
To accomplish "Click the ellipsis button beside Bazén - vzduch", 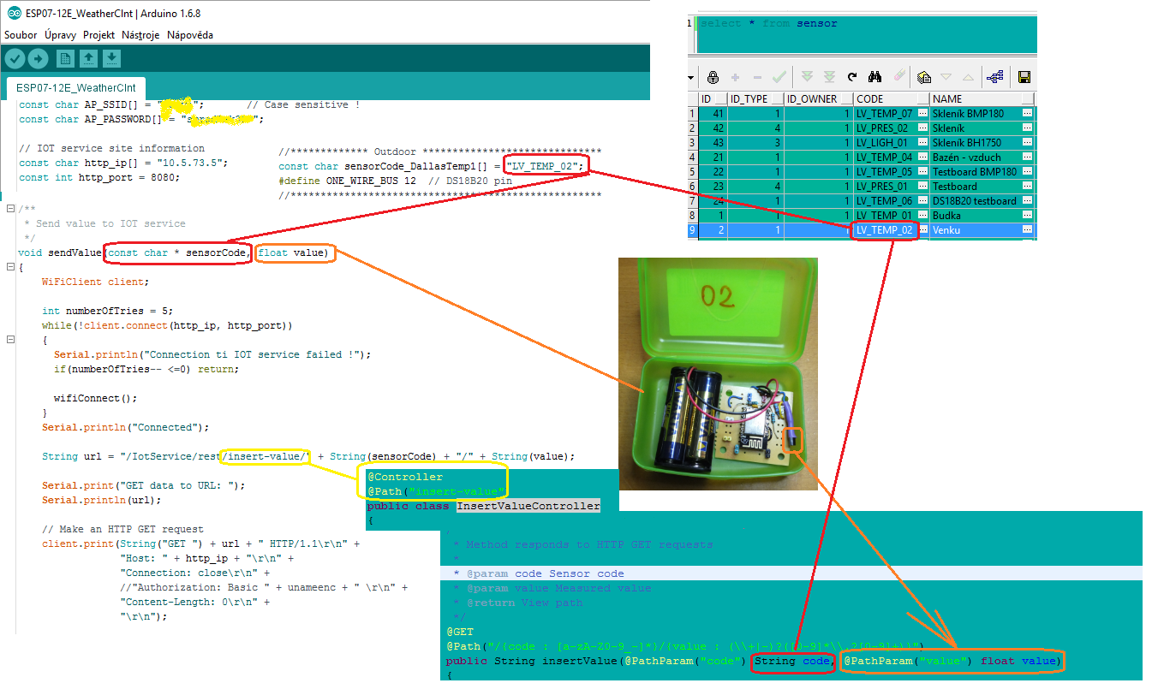I will (x=1027, y=157).
